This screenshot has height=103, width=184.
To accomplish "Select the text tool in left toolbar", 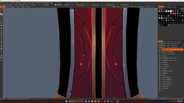I will pyautogui.click(x=1, y=37).
